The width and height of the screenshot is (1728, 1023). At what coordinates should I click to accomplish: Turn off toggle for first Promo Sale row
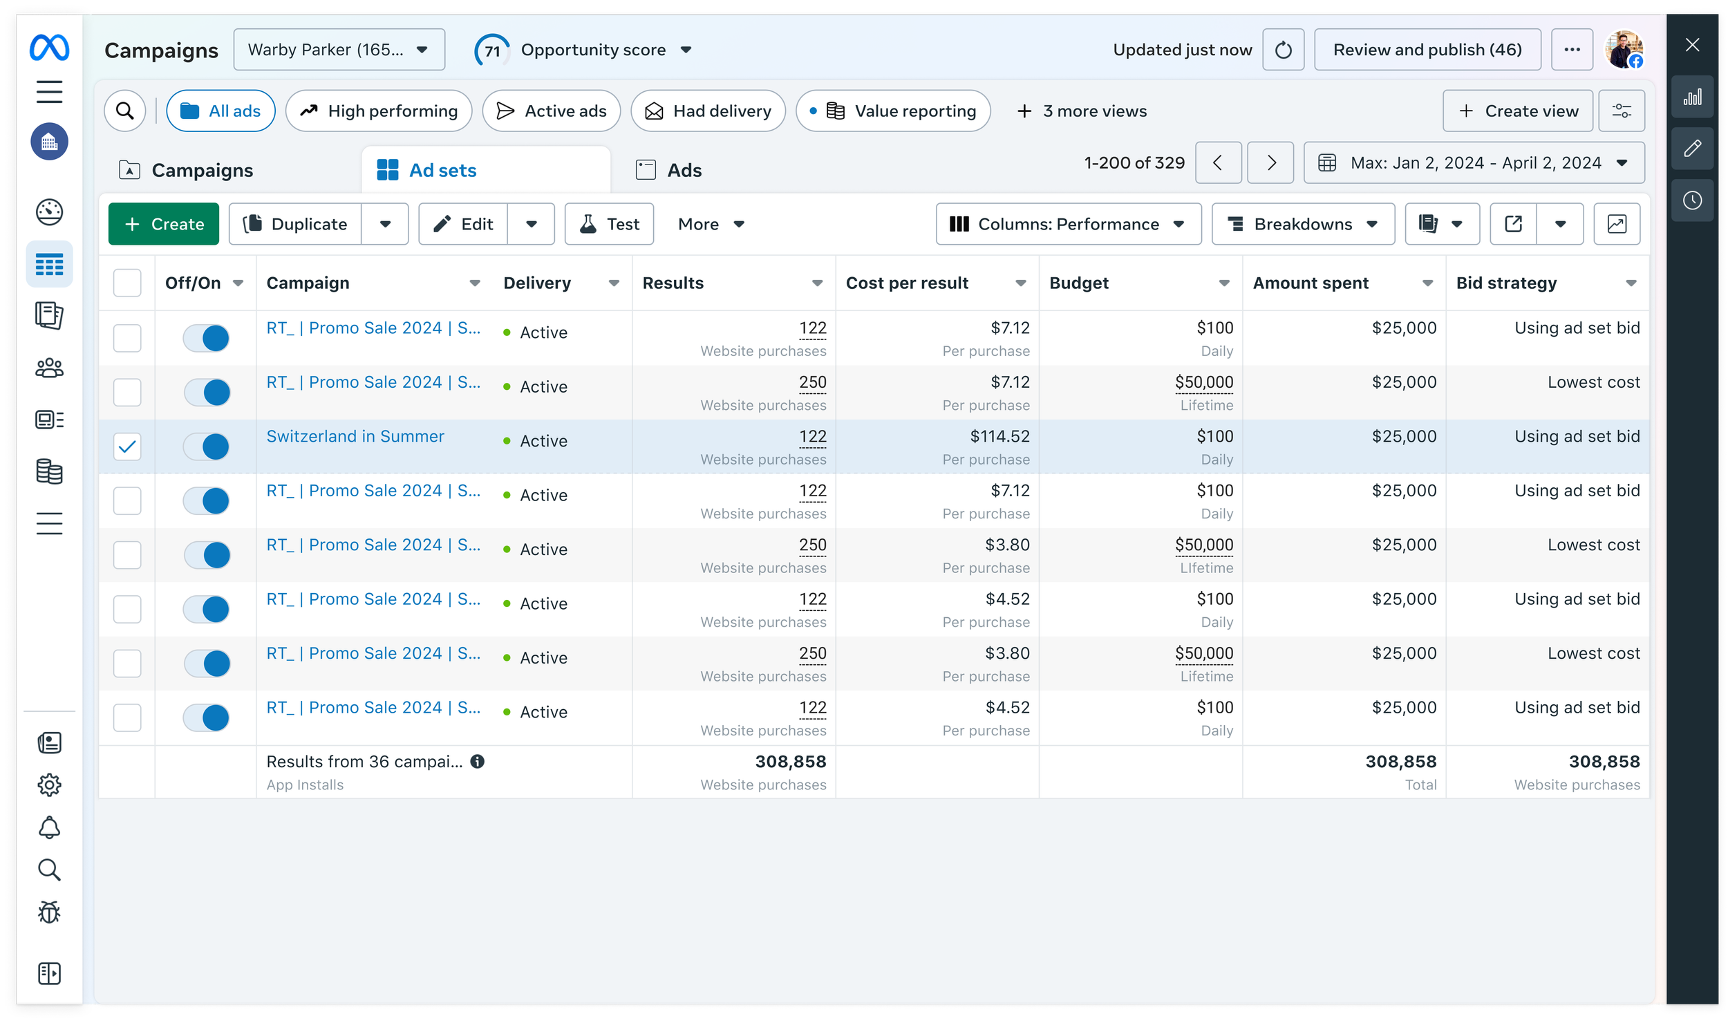click(206, 338)
